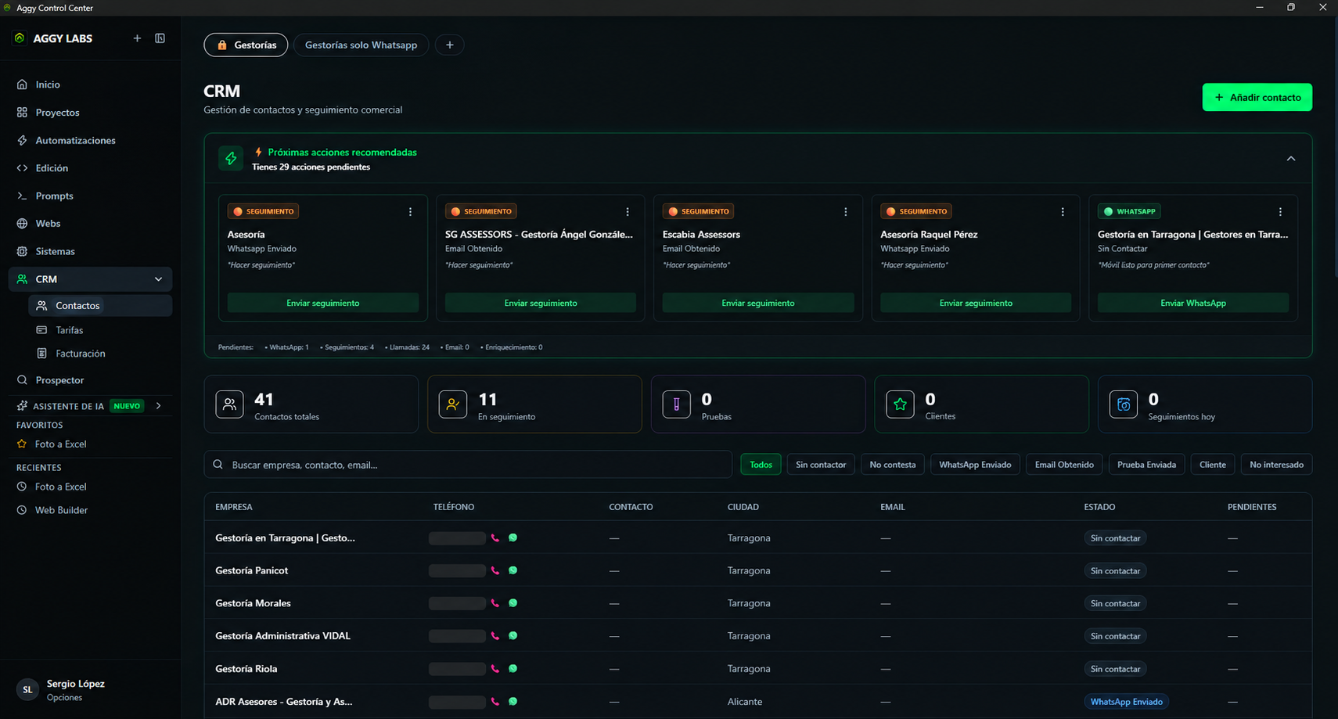The width and height of the screenshot is (1338, 719).
Task: Open Prospector in the sidebar
Action: click(x=59, y=380)
